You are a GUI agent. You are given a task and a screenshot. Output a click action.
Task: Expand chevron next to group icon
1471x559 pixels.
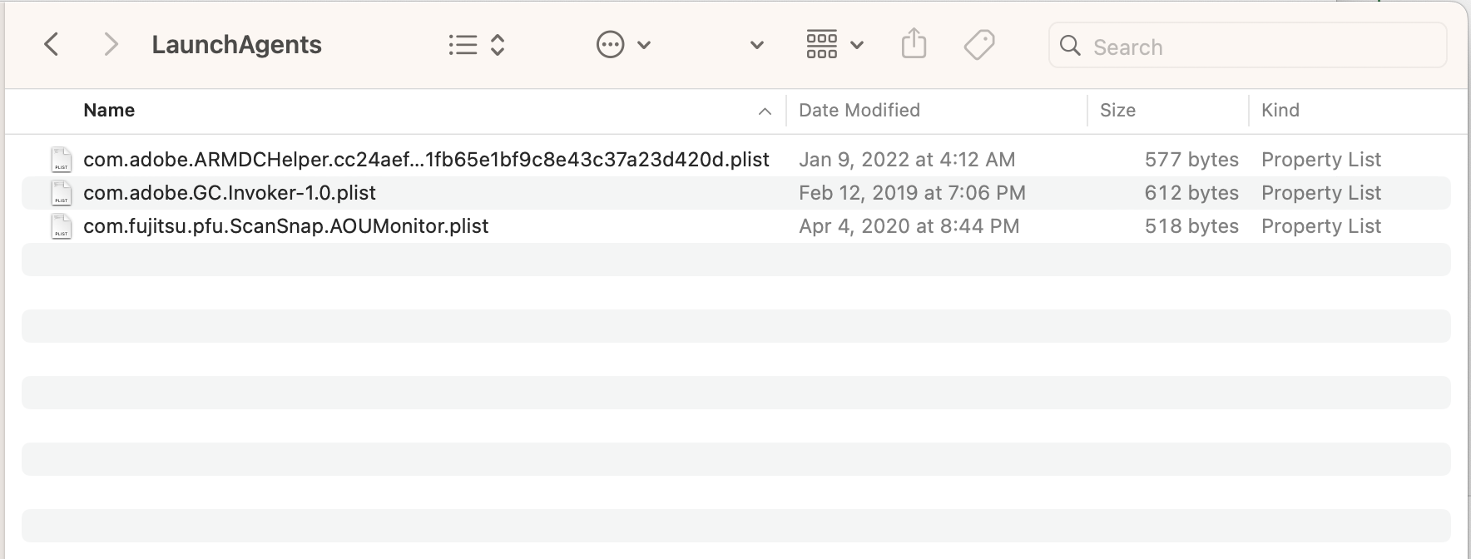[857, 45]
